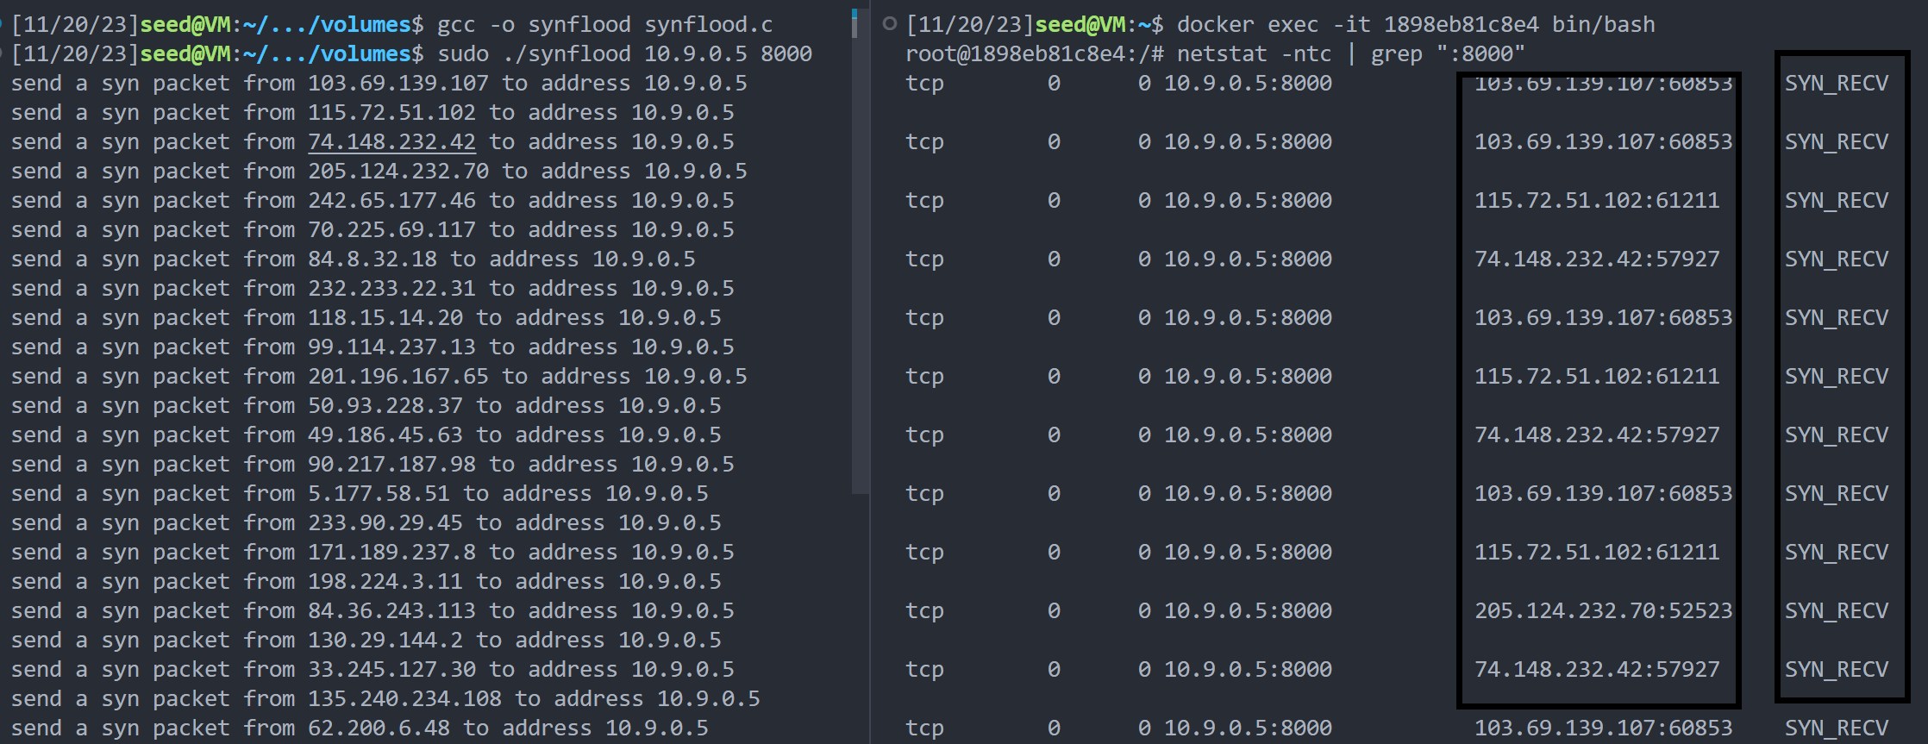
Task: Click source IP 135.240.234.108
Action: (x=404, y=698)
